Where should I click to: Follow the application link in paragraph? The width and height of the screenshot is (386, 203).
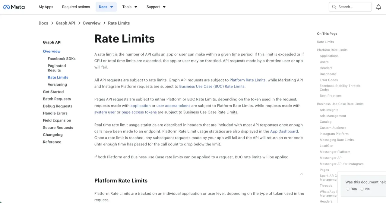click(x=141, y=106)
